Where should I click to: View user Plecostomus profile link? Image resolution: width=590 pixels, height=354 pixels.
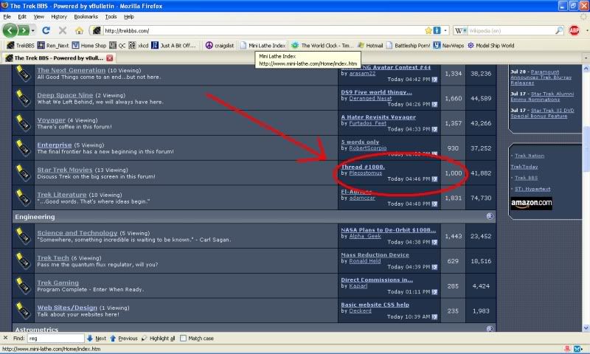pyautogui.click(x=365, y=173)
